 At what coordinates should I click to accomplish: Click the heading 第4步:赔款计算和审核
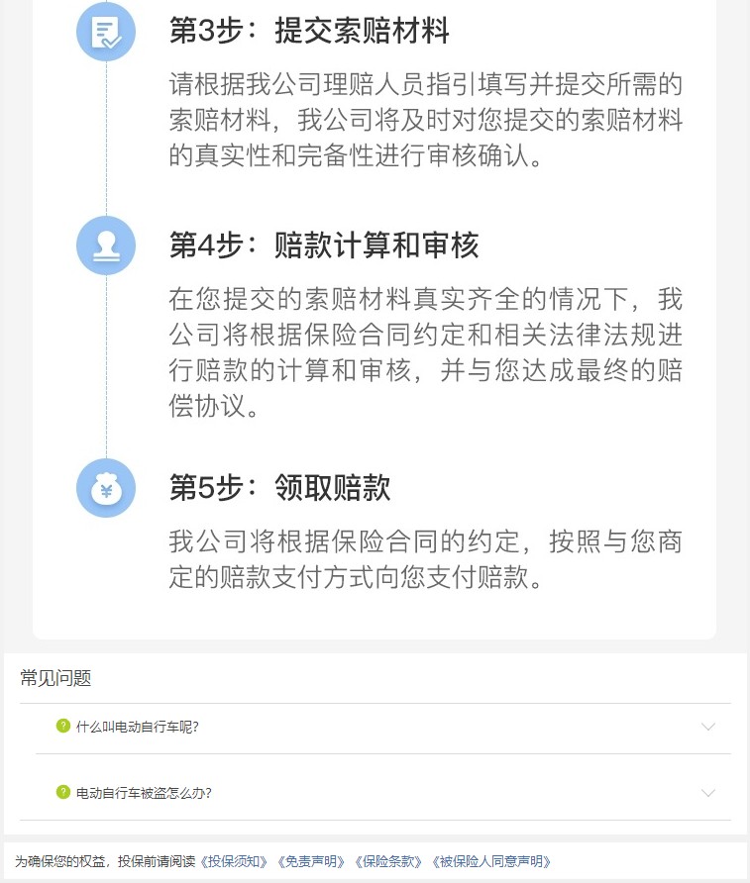(x=324, y=245)
